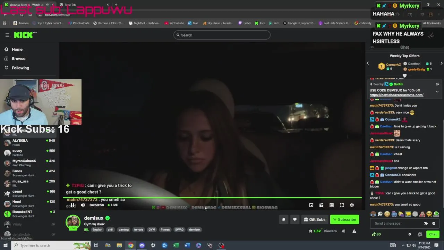Click the clip creation icon

point(321,205)
